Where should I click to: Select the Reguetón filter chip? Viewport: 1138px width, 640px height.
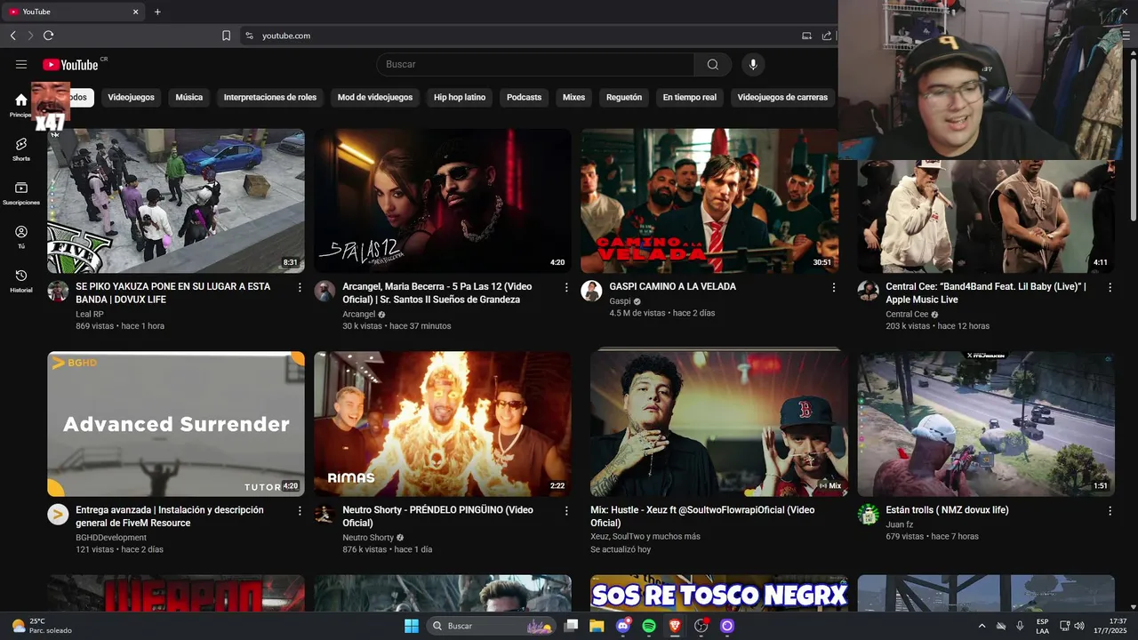(x=623, y=97)
